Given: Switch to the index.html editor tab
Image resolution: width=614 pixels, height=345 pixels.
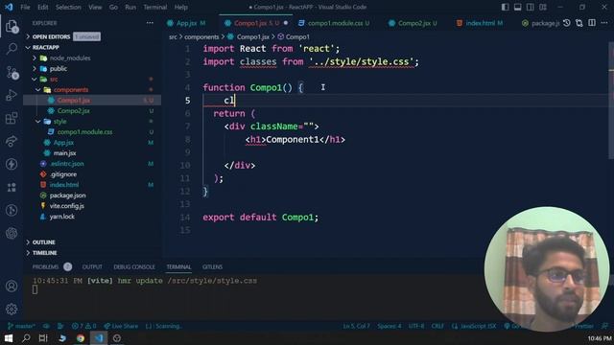Looking at the screenshot, I should click(x=481, y=23).
